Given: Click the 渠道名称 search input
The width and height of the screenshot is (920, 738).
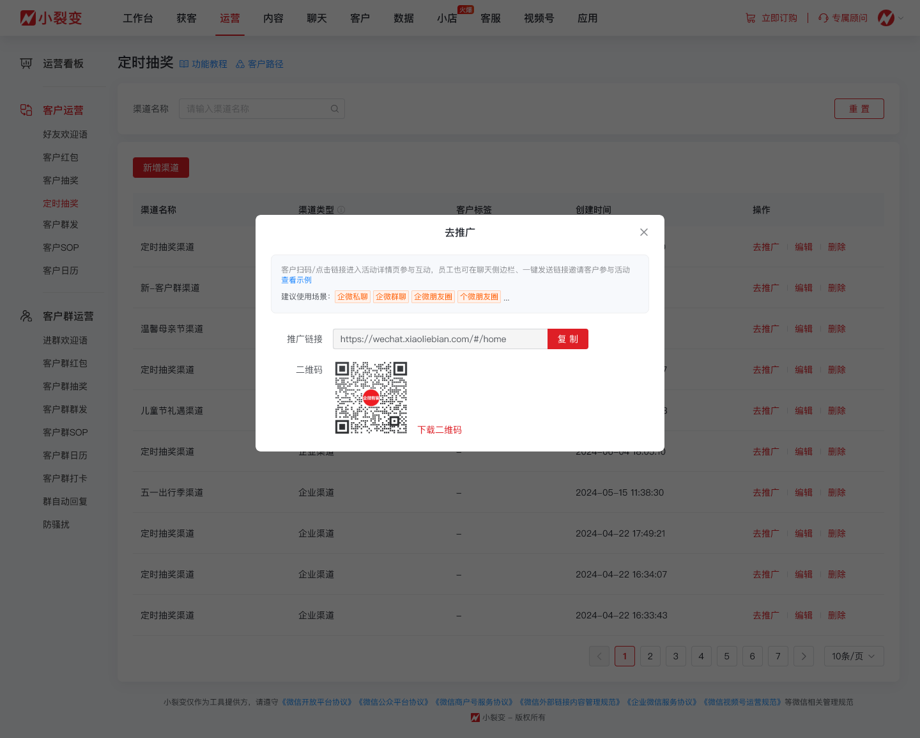Looking at the screenshot, I should point(262,109).
